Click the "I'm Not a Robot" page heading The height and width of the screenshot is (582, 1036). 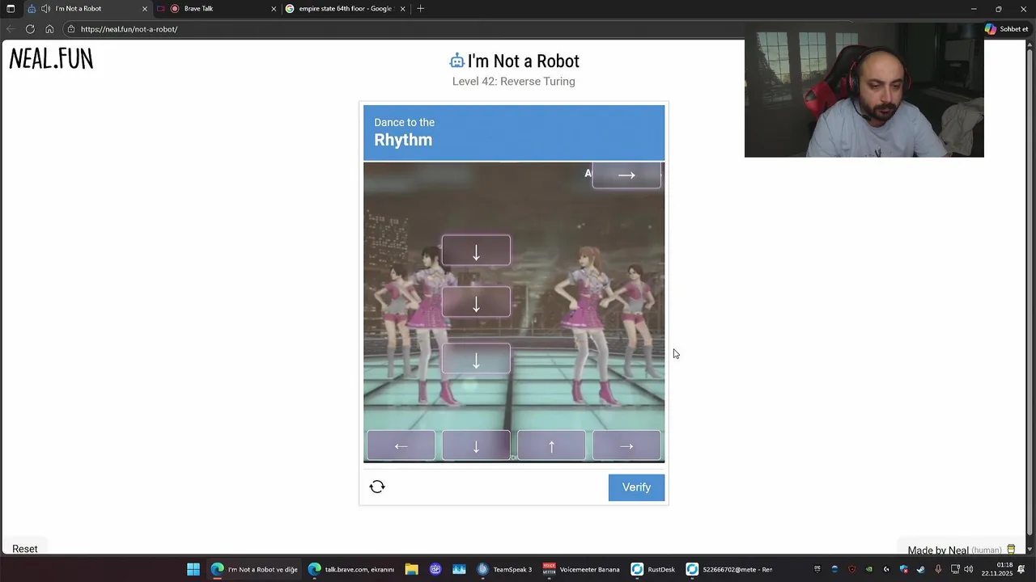click(x=523, y=61)
